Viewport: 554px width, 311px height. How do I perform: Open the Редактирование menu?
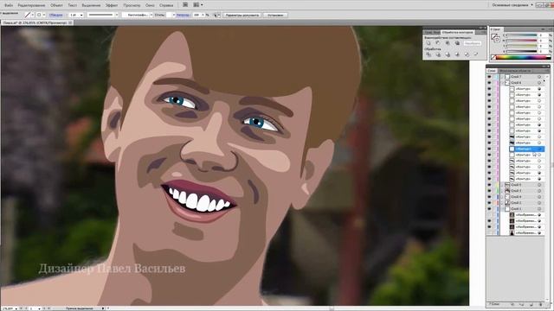click(31, 5)
